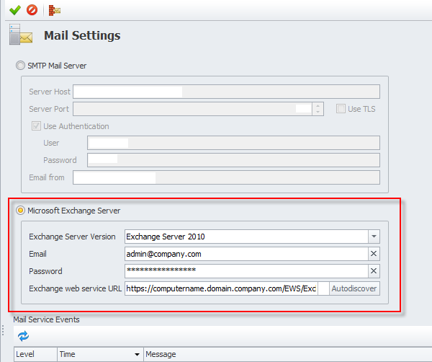Image resolution: width=432 pixels, height=362 pixels.
Task: Click the Server Port spinner arrows
Action: [318, 109]
